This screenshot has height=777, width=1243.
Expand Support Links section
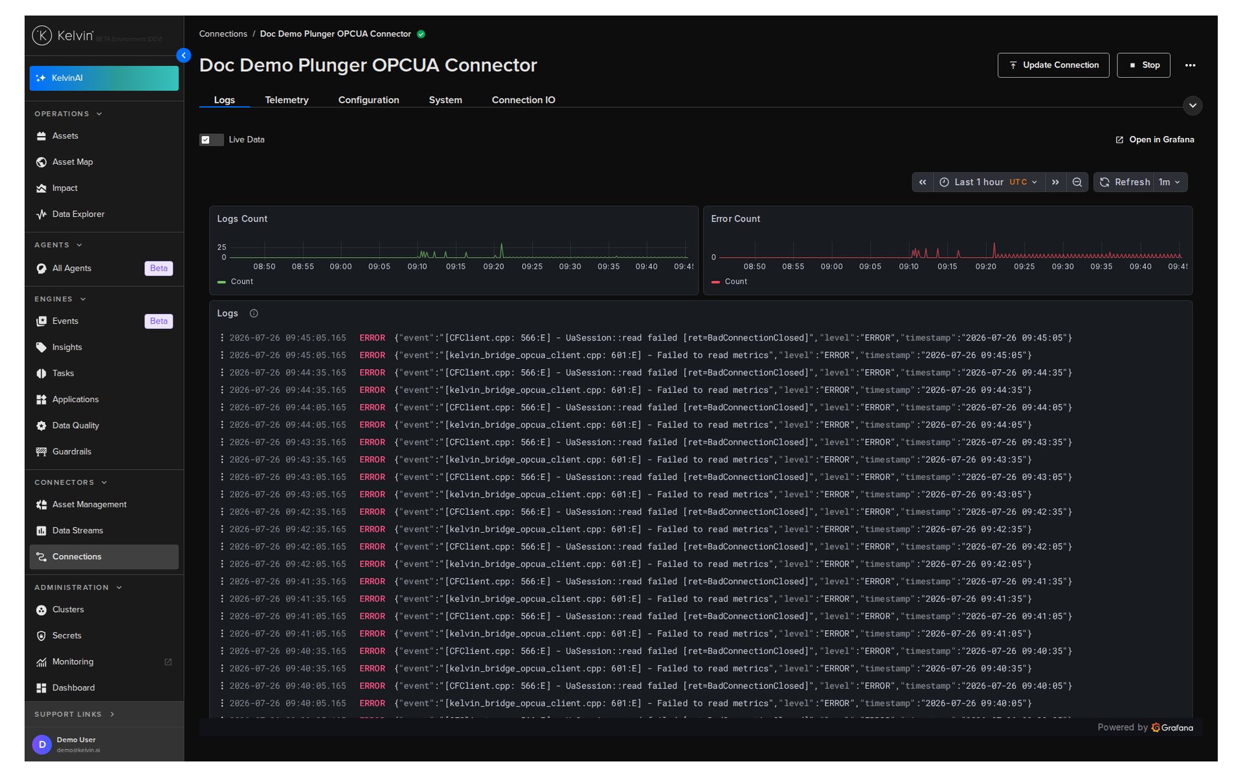pyautogui.click(x=74, y=714)
